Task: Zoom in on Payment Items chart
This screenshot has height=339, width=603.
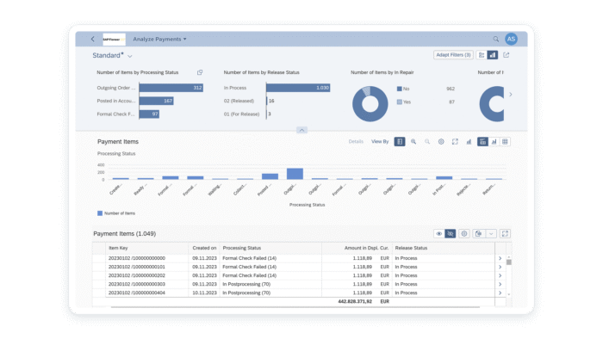Action: (413, 142)
